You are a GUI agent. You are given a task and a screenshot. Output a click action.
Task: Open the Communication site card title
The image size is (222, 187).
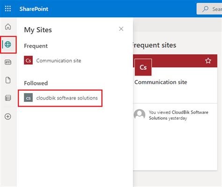tap(161, 82)
